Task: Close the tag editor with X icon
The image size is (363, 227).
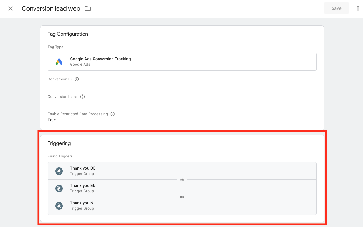Action: click(11, 9)
